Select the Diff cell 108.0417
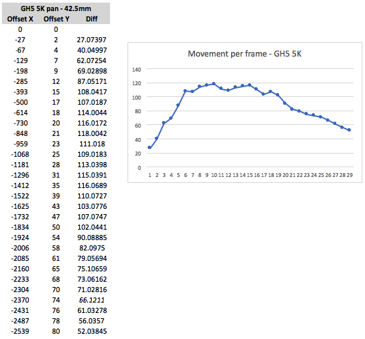 click(x=92, y=92)
